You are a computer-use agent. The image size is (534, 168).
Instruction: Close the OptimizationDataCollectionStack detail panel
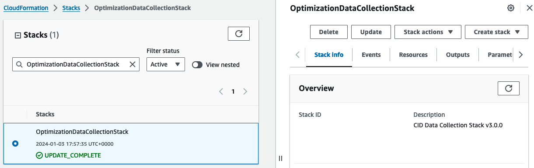[x=529, y=8]
